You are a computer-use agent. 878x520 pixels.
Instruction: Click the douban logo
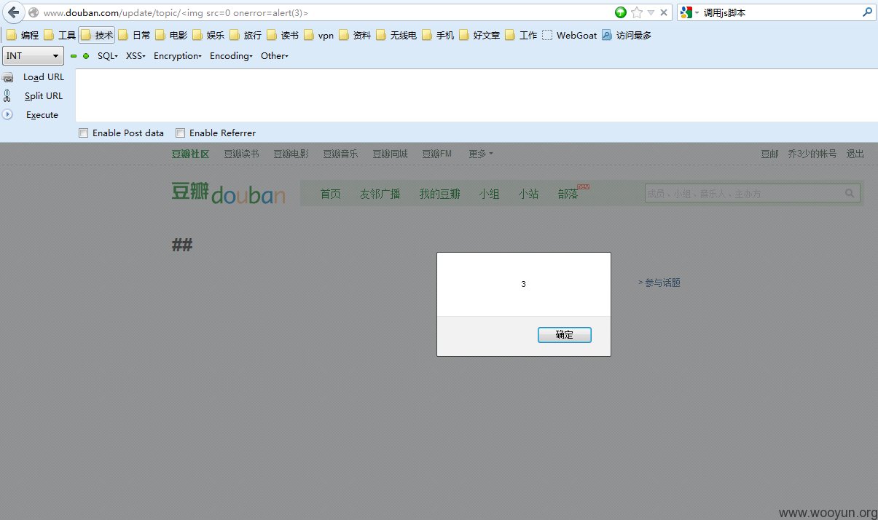pos(228,193)
